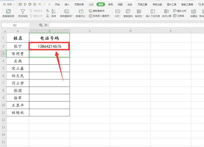Select cell containing 13864214575

click(x=49, y=46)
